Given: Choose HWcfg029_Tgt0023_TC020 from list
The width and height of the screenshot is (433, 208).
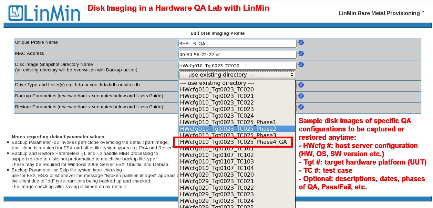Looking at the screenshot, I should 237,175.
